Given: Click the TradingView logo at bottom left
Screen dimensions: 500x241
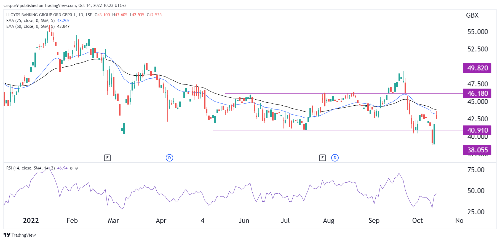Looking at the screenshot, I should tap(20, 235).
